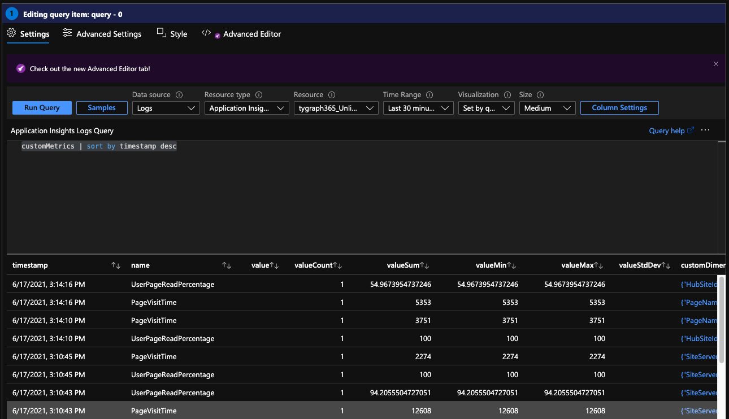Click the info icon beside Time Range
Viewport: 729px width, 419px height.
tap(429, 95)
